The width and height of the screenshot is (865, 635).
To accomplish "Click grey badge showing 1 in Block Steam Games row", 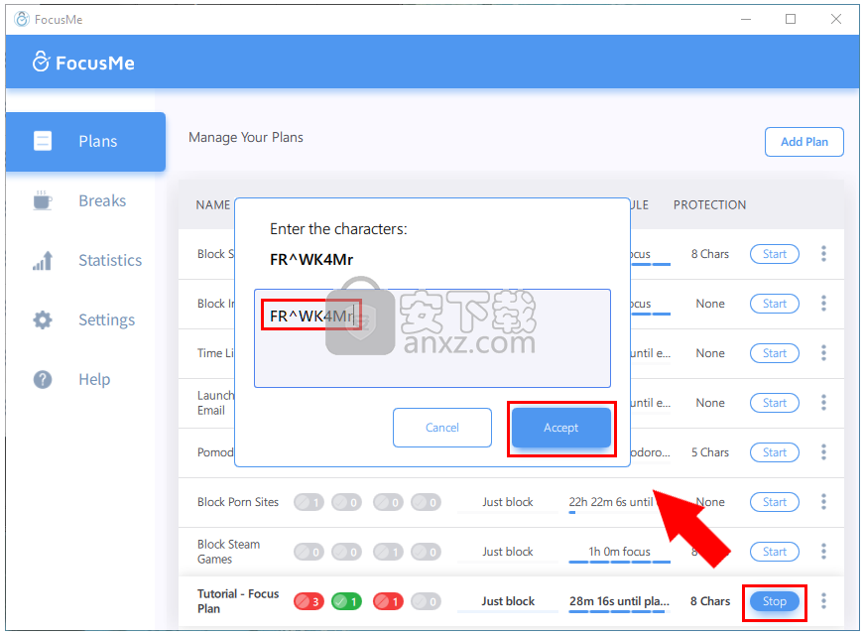I will (388, 552).
